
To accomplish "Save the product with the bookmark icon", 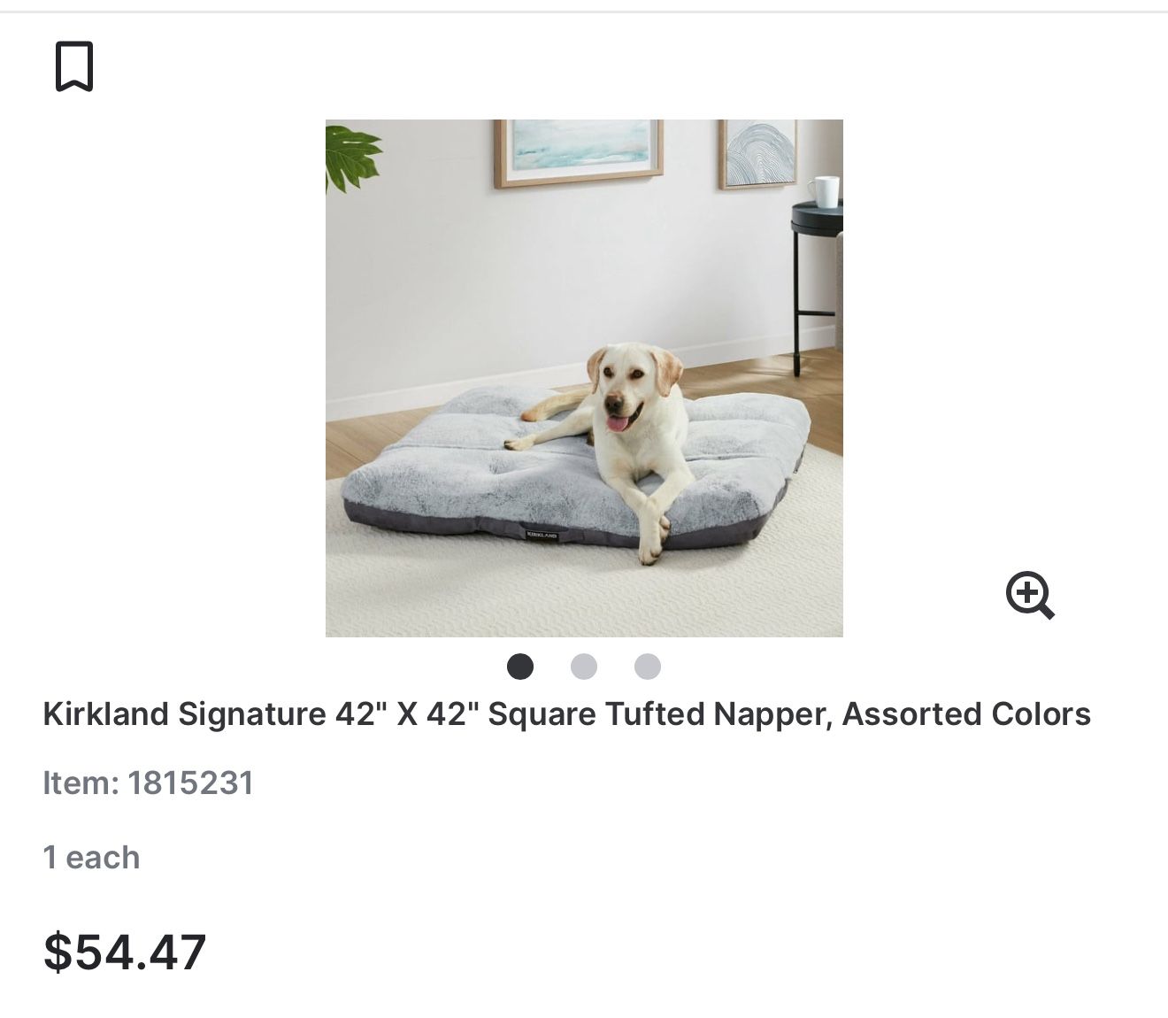I will 74,66.
